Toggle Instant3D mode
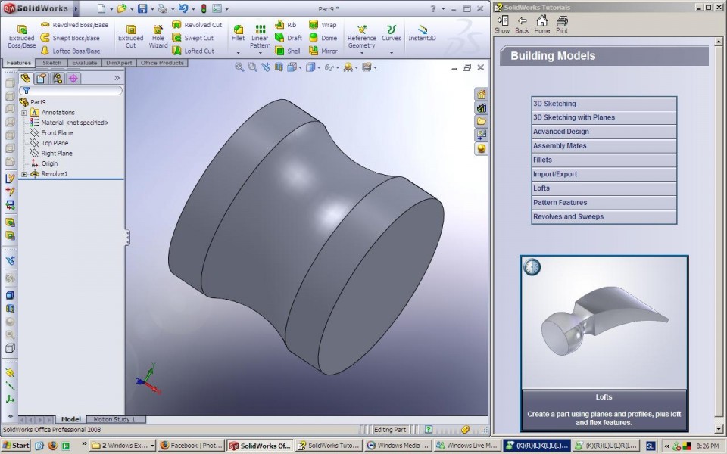 click(422, 33)
